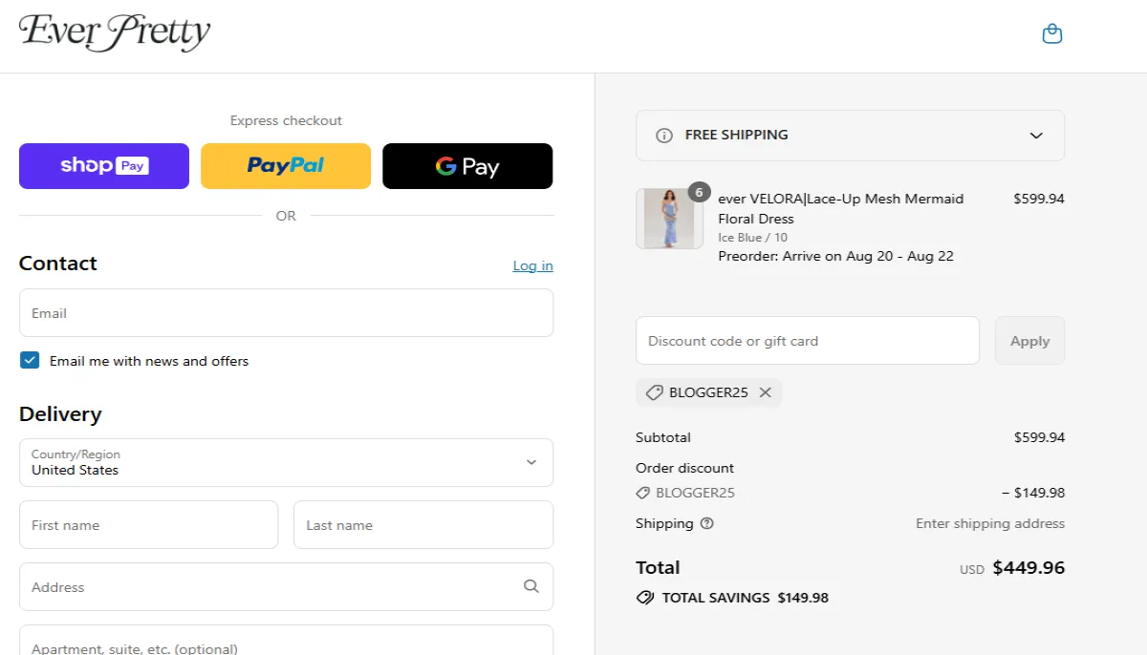
Task: Click the Email input field
Action: click(x=286, y=312)
